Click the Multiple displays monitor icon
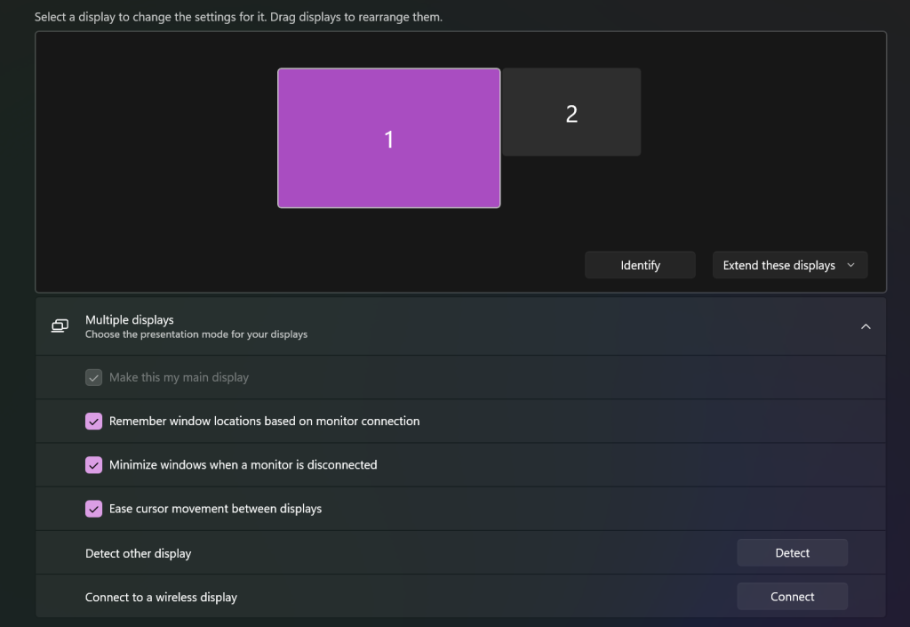 pyautogui.click(x=60, y=326)
